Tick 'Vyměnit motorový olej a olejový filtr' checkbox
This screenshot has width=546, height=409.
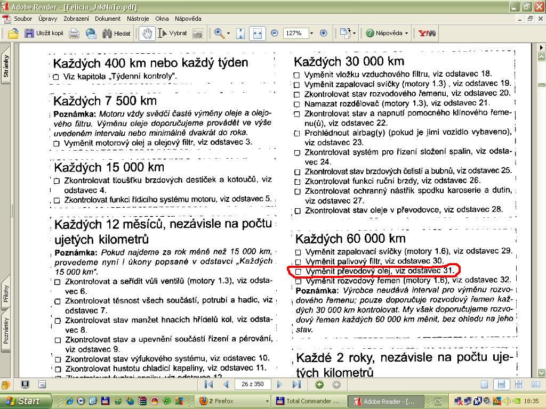pyautogui.click(x=57, y=143)
